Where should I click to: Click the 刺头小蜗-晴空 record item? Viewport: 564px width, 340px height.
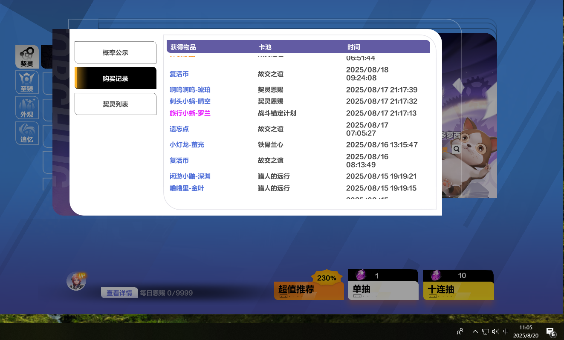click(190, 101)
